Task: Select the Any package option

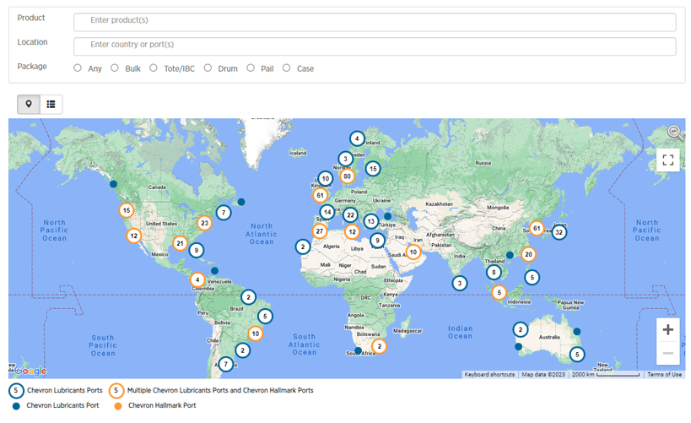Action: click(78, 68)
